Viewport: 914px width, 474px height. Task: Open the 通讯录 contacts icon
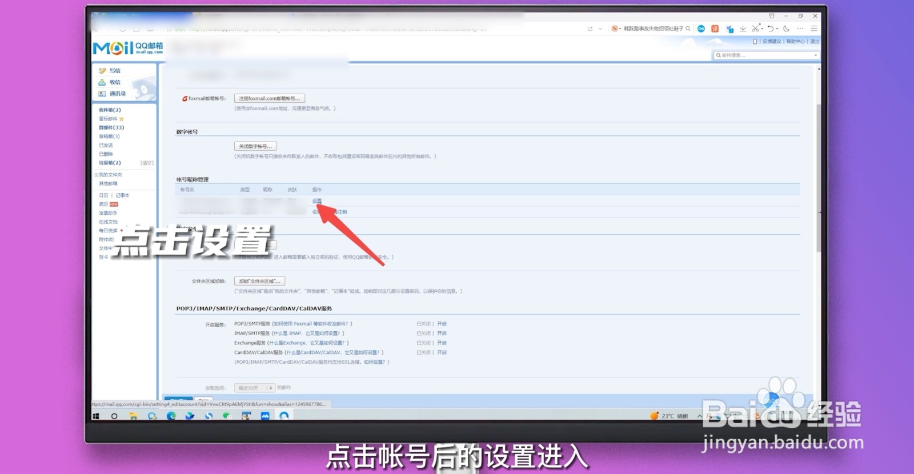coord(102,94)
